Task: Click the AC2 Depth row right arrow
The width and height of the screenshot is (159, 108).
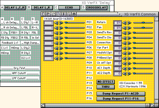Action: point(129,73)
